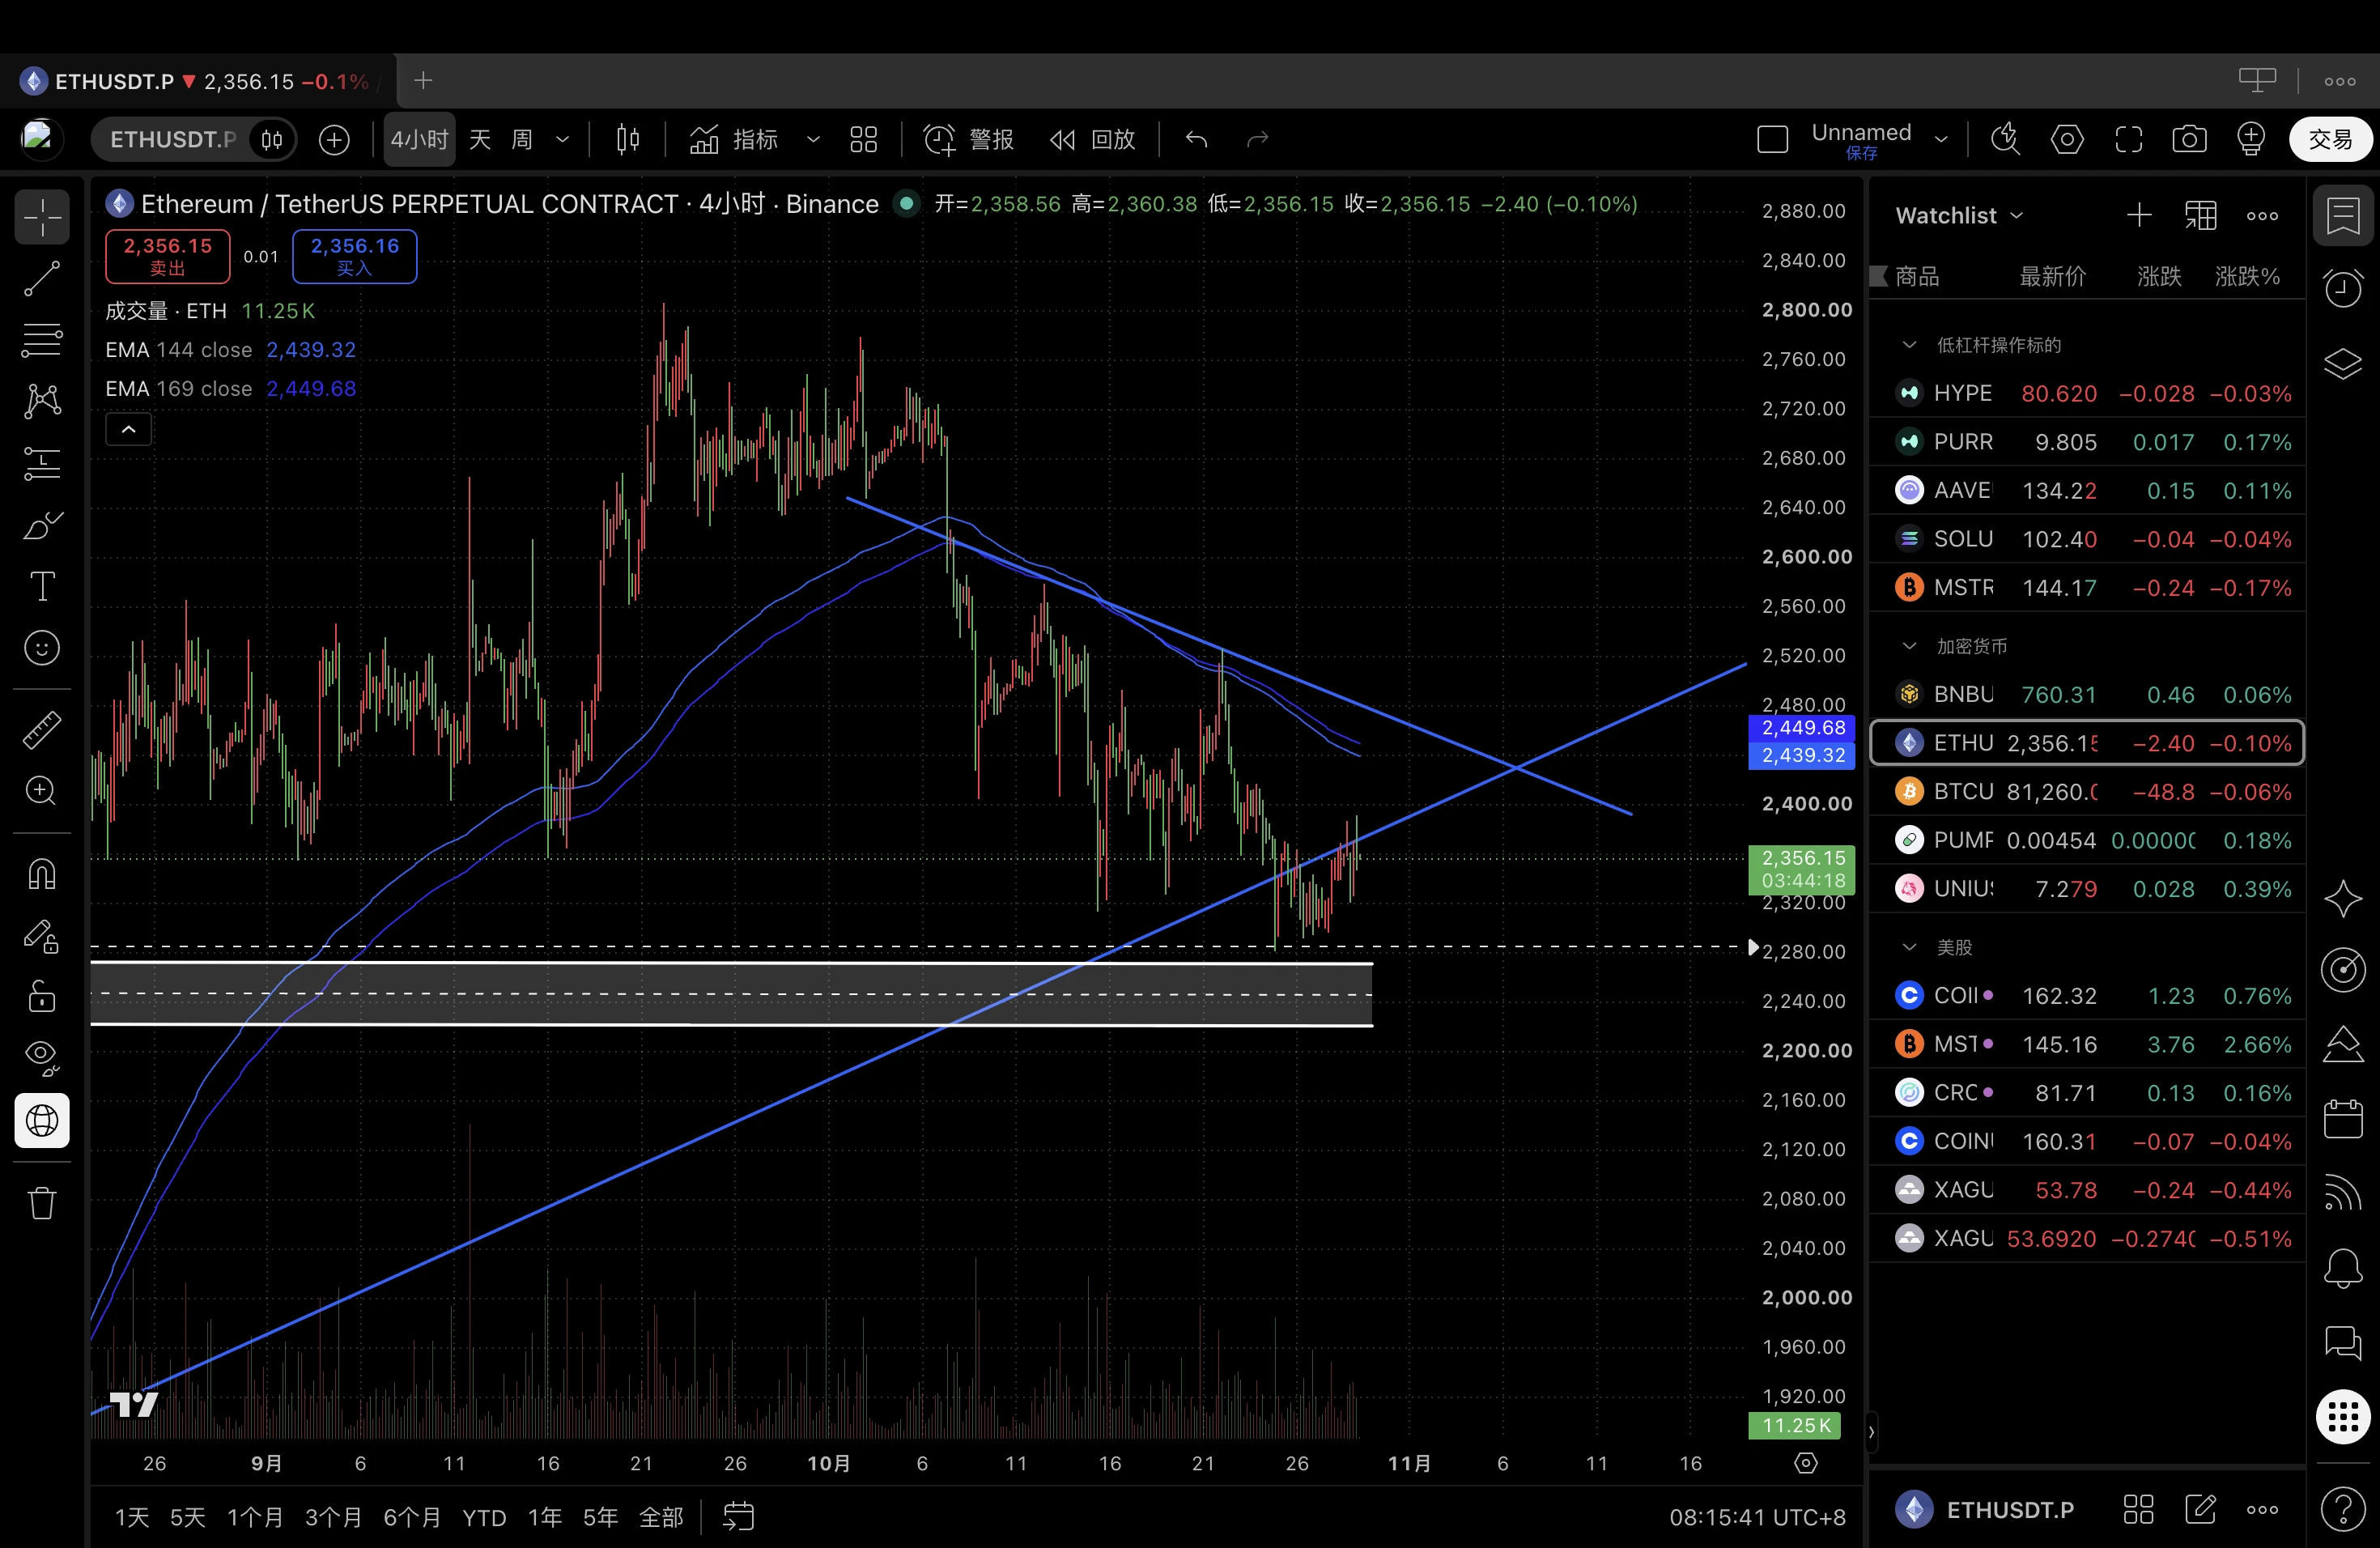
Task: Click the 回放 replay button
Action: (x=1092, y=139)
